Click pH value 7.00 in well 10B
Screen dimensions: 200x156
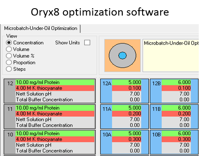[176, 145]
